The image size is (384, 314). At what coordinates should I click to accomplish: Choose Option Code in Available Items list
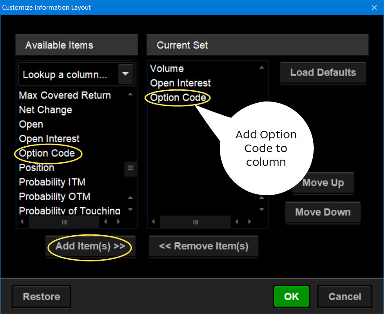(x=47, y=153)
